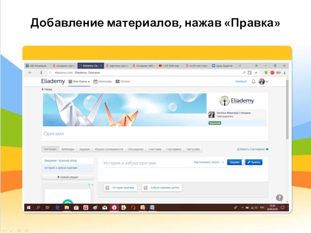Launch Microsoft Edge from the taskbar
The width and height of the screenshot is (311, 233).
[57, 208]
